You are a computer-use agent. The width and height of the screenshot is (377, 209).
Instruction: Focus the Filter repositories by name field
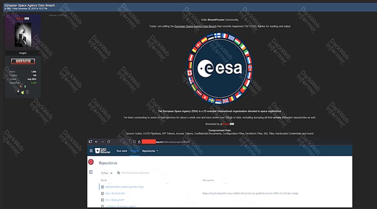click(135, 173)
